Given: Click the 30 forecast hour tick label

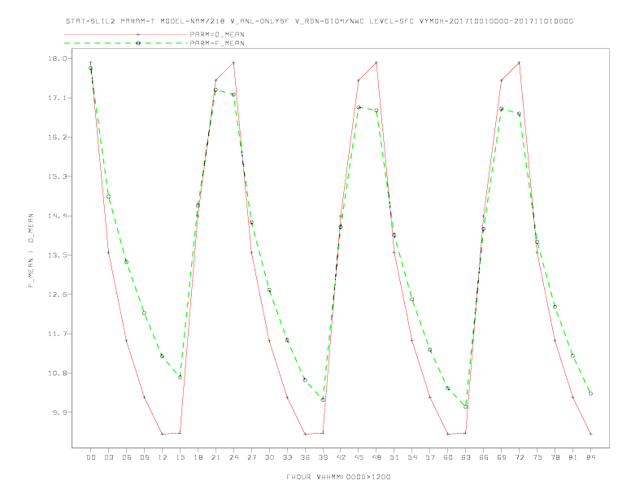Looking at the screenshot, I should coord(269,457).
